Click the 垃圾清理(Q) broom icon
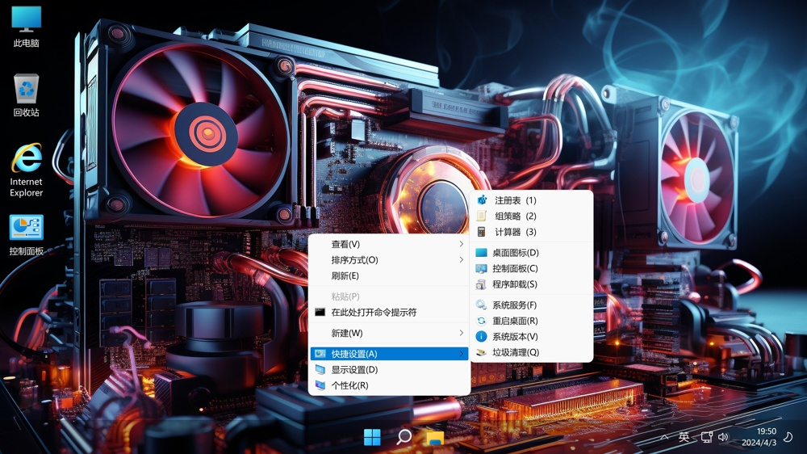Viewport: 807px width, 454px height. [x=481, y=352]
